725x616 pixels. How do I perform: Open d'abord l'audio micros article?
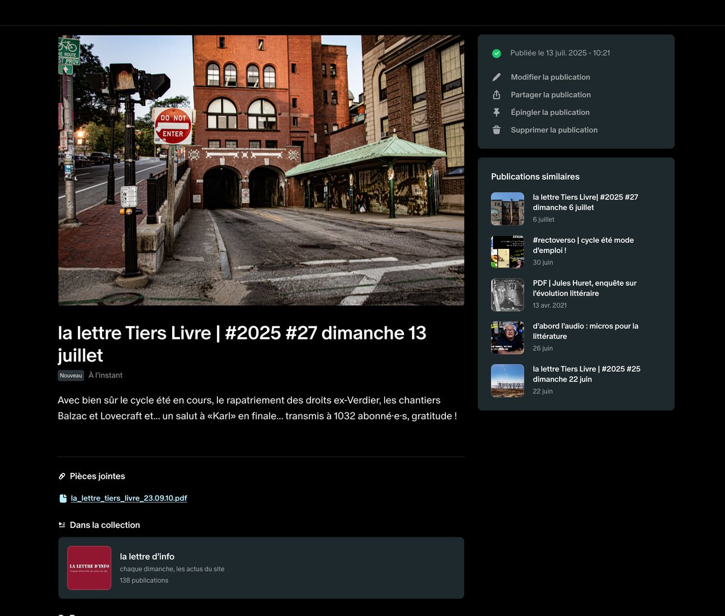click(585, 331)
